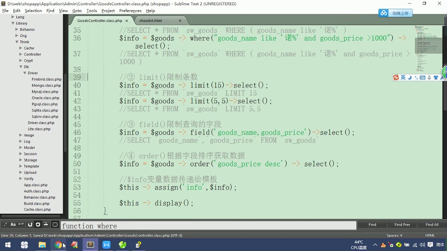Open the File menu

tap(5, 11)
